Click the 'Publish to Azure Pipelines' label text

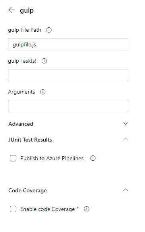point(52,158)
